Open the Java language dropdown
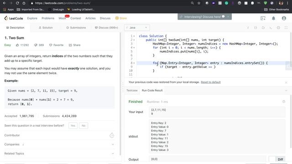This screenshot has height=164, width=292. 137,28
